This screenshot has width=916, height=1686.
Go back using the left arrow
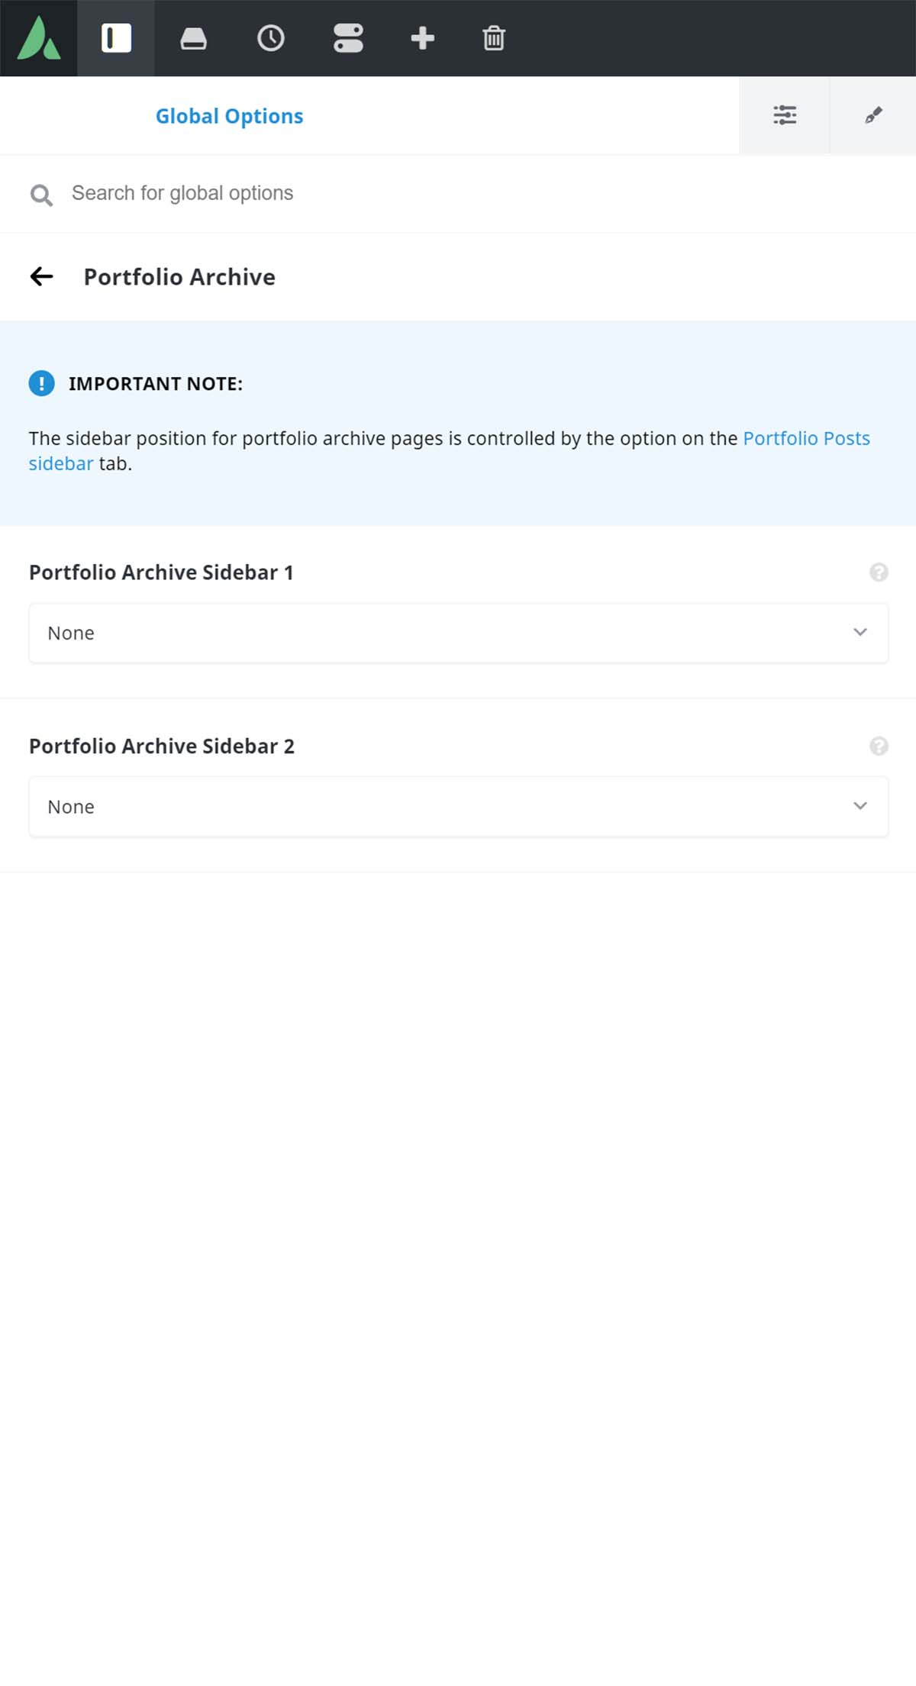41,276
